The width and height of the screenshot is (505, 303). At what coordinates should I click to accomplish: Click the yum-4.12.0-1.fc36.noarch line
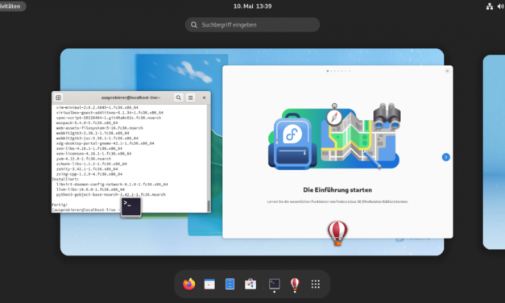[84, 159]
